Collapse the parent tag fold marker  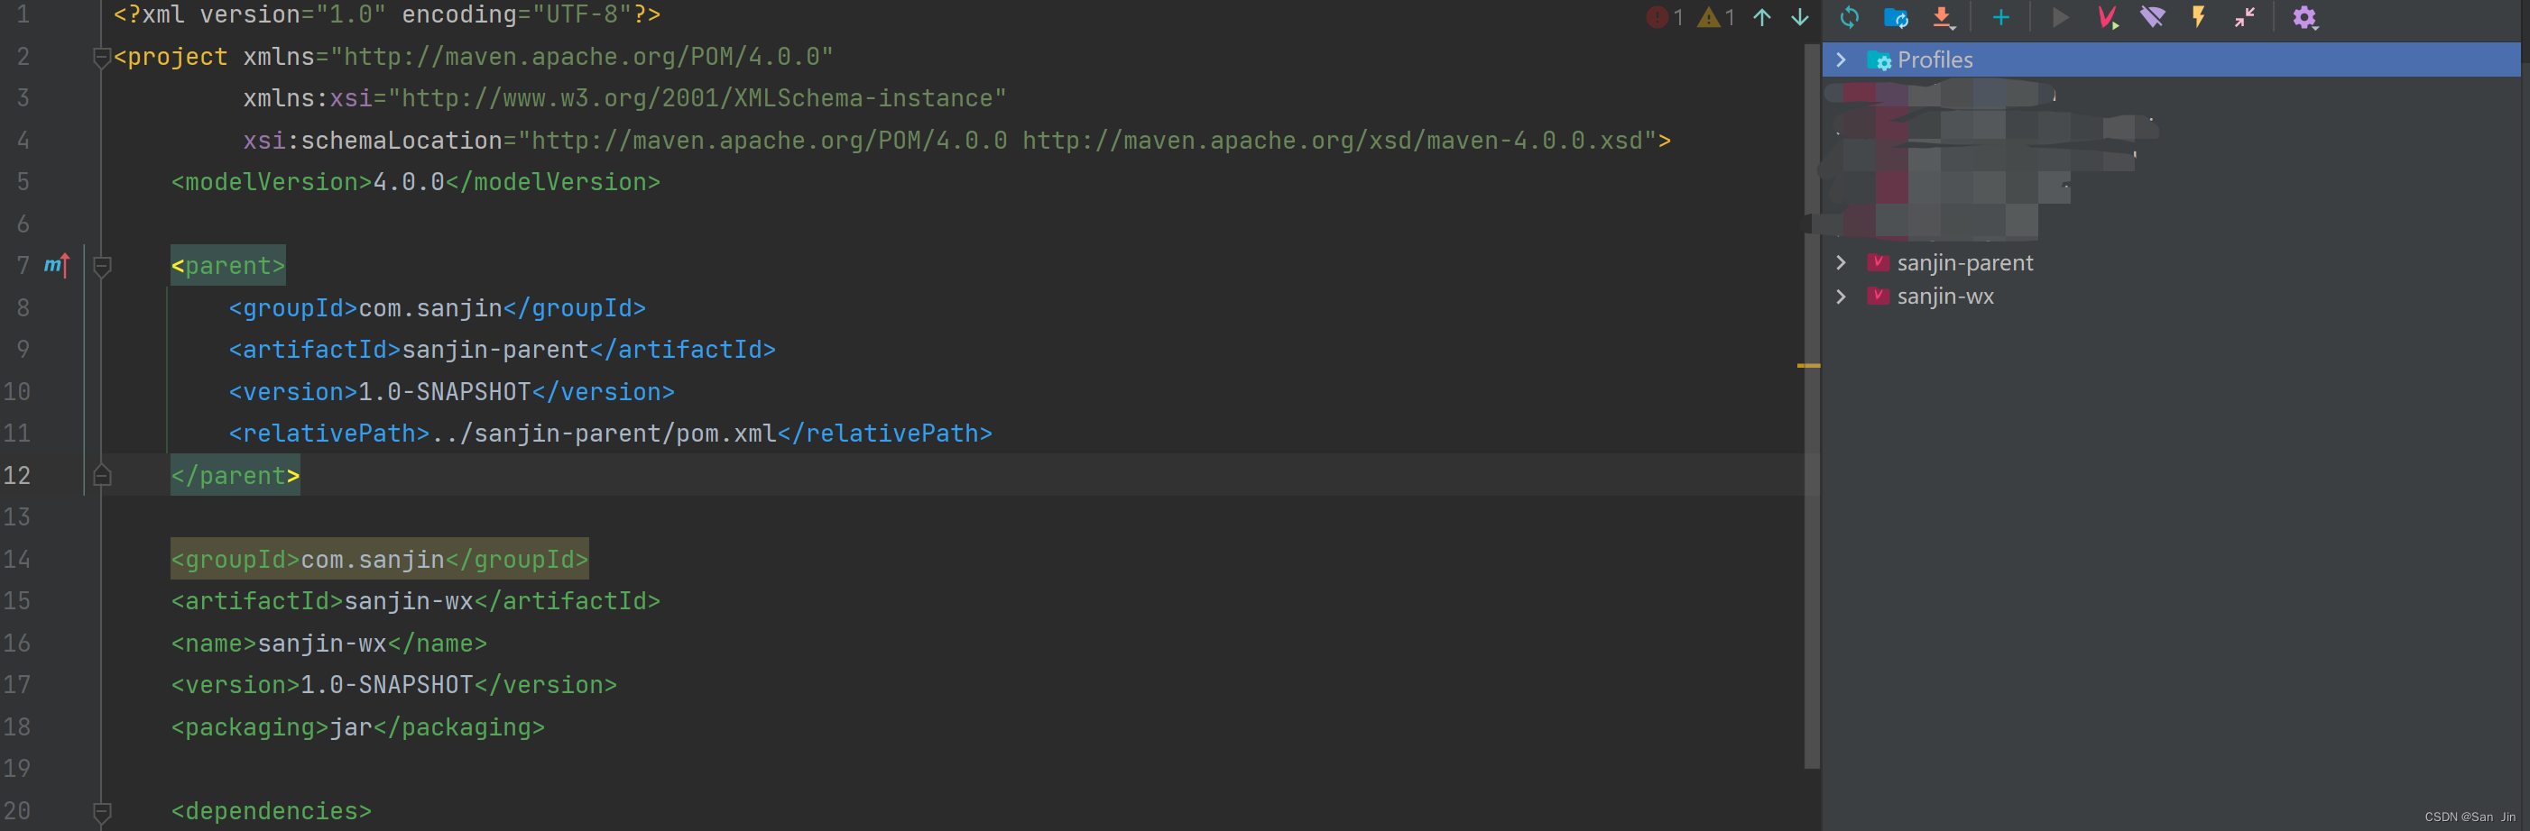pos(101,266)
